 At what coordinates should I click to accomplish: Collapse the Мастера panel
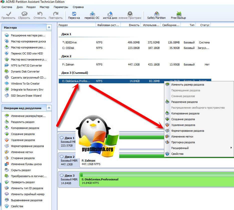pos(49,27)
